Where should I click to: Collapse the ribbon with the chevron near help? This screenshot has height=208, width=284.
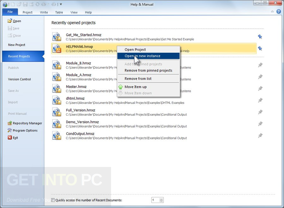[272, 11]
